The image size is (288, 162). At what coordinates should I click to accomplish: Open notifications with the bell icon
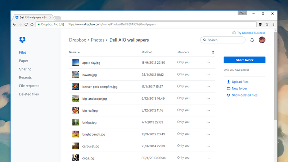pos(252,40)
